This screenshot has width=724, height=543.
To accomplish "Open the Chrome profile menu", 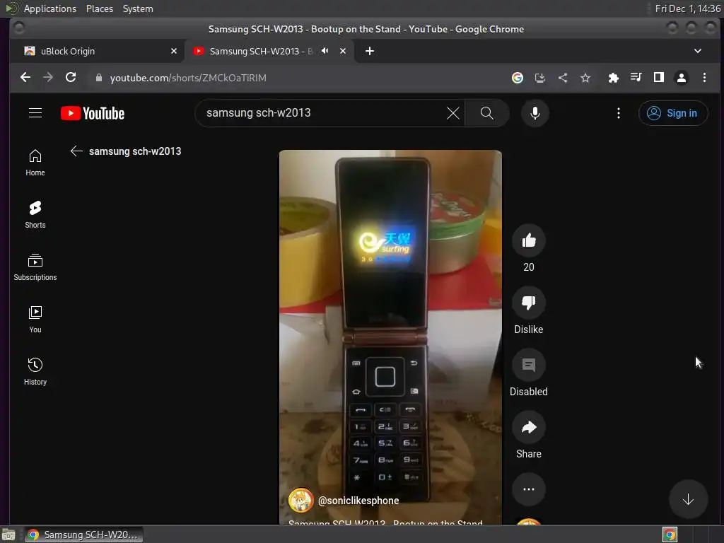I will 681,78.
